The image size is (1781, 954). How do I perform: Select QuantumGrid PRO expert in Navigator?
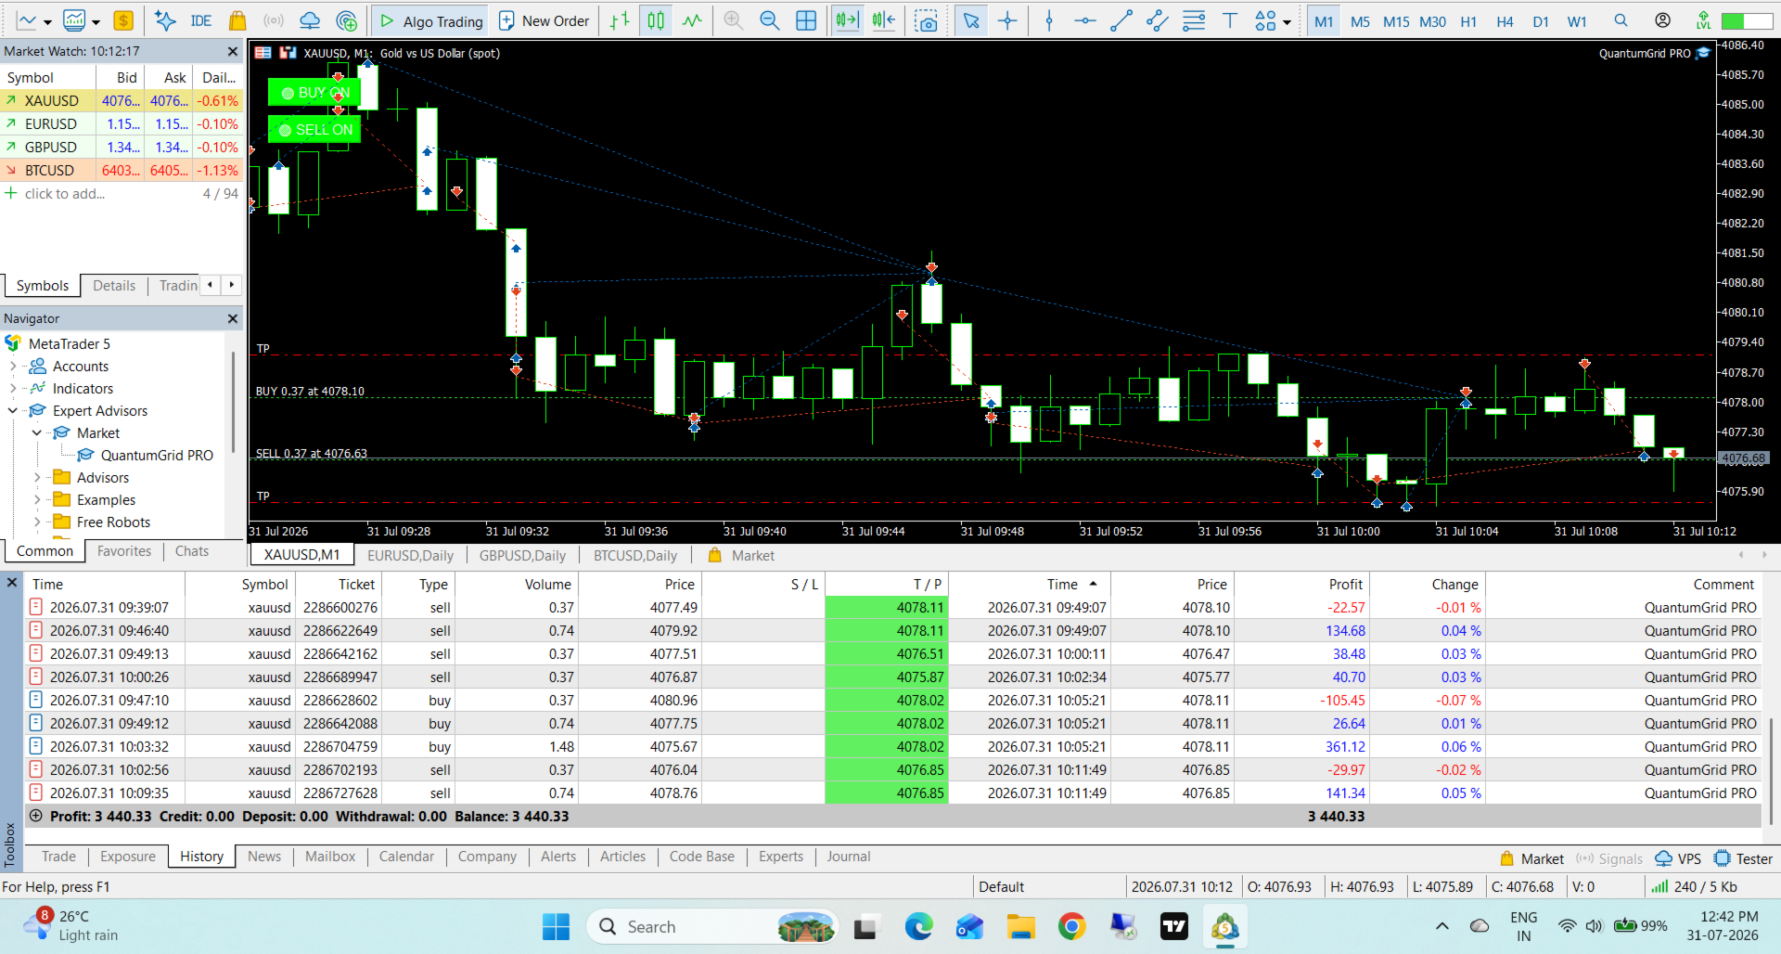coord(157,456)
